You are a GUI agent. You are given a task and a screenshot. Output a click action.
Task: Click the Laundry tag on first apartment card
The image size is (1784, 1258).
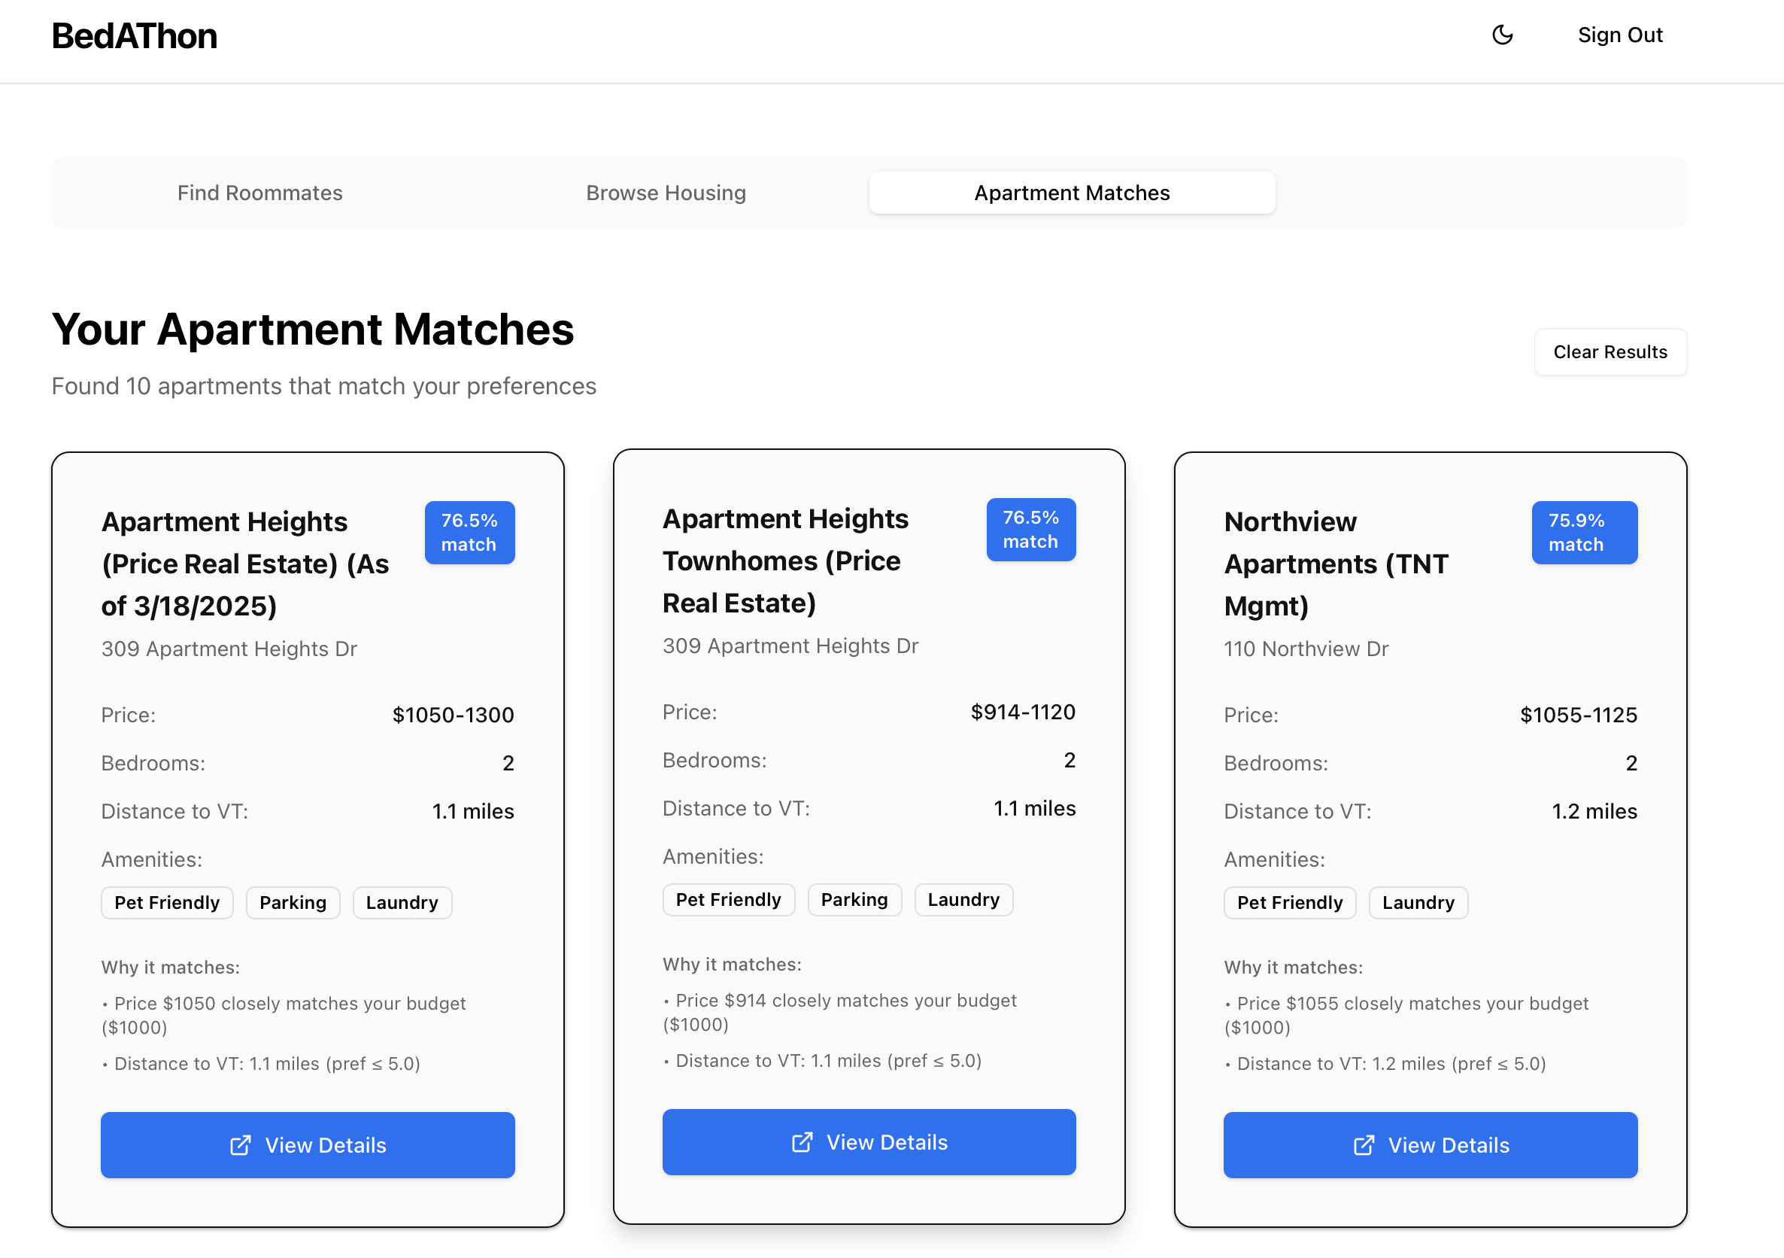[x=402, y=903]
